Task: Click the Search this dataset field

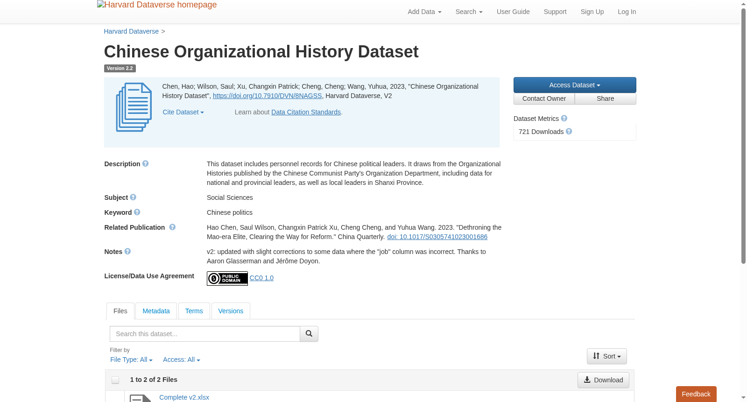Action: pos(205,334)
